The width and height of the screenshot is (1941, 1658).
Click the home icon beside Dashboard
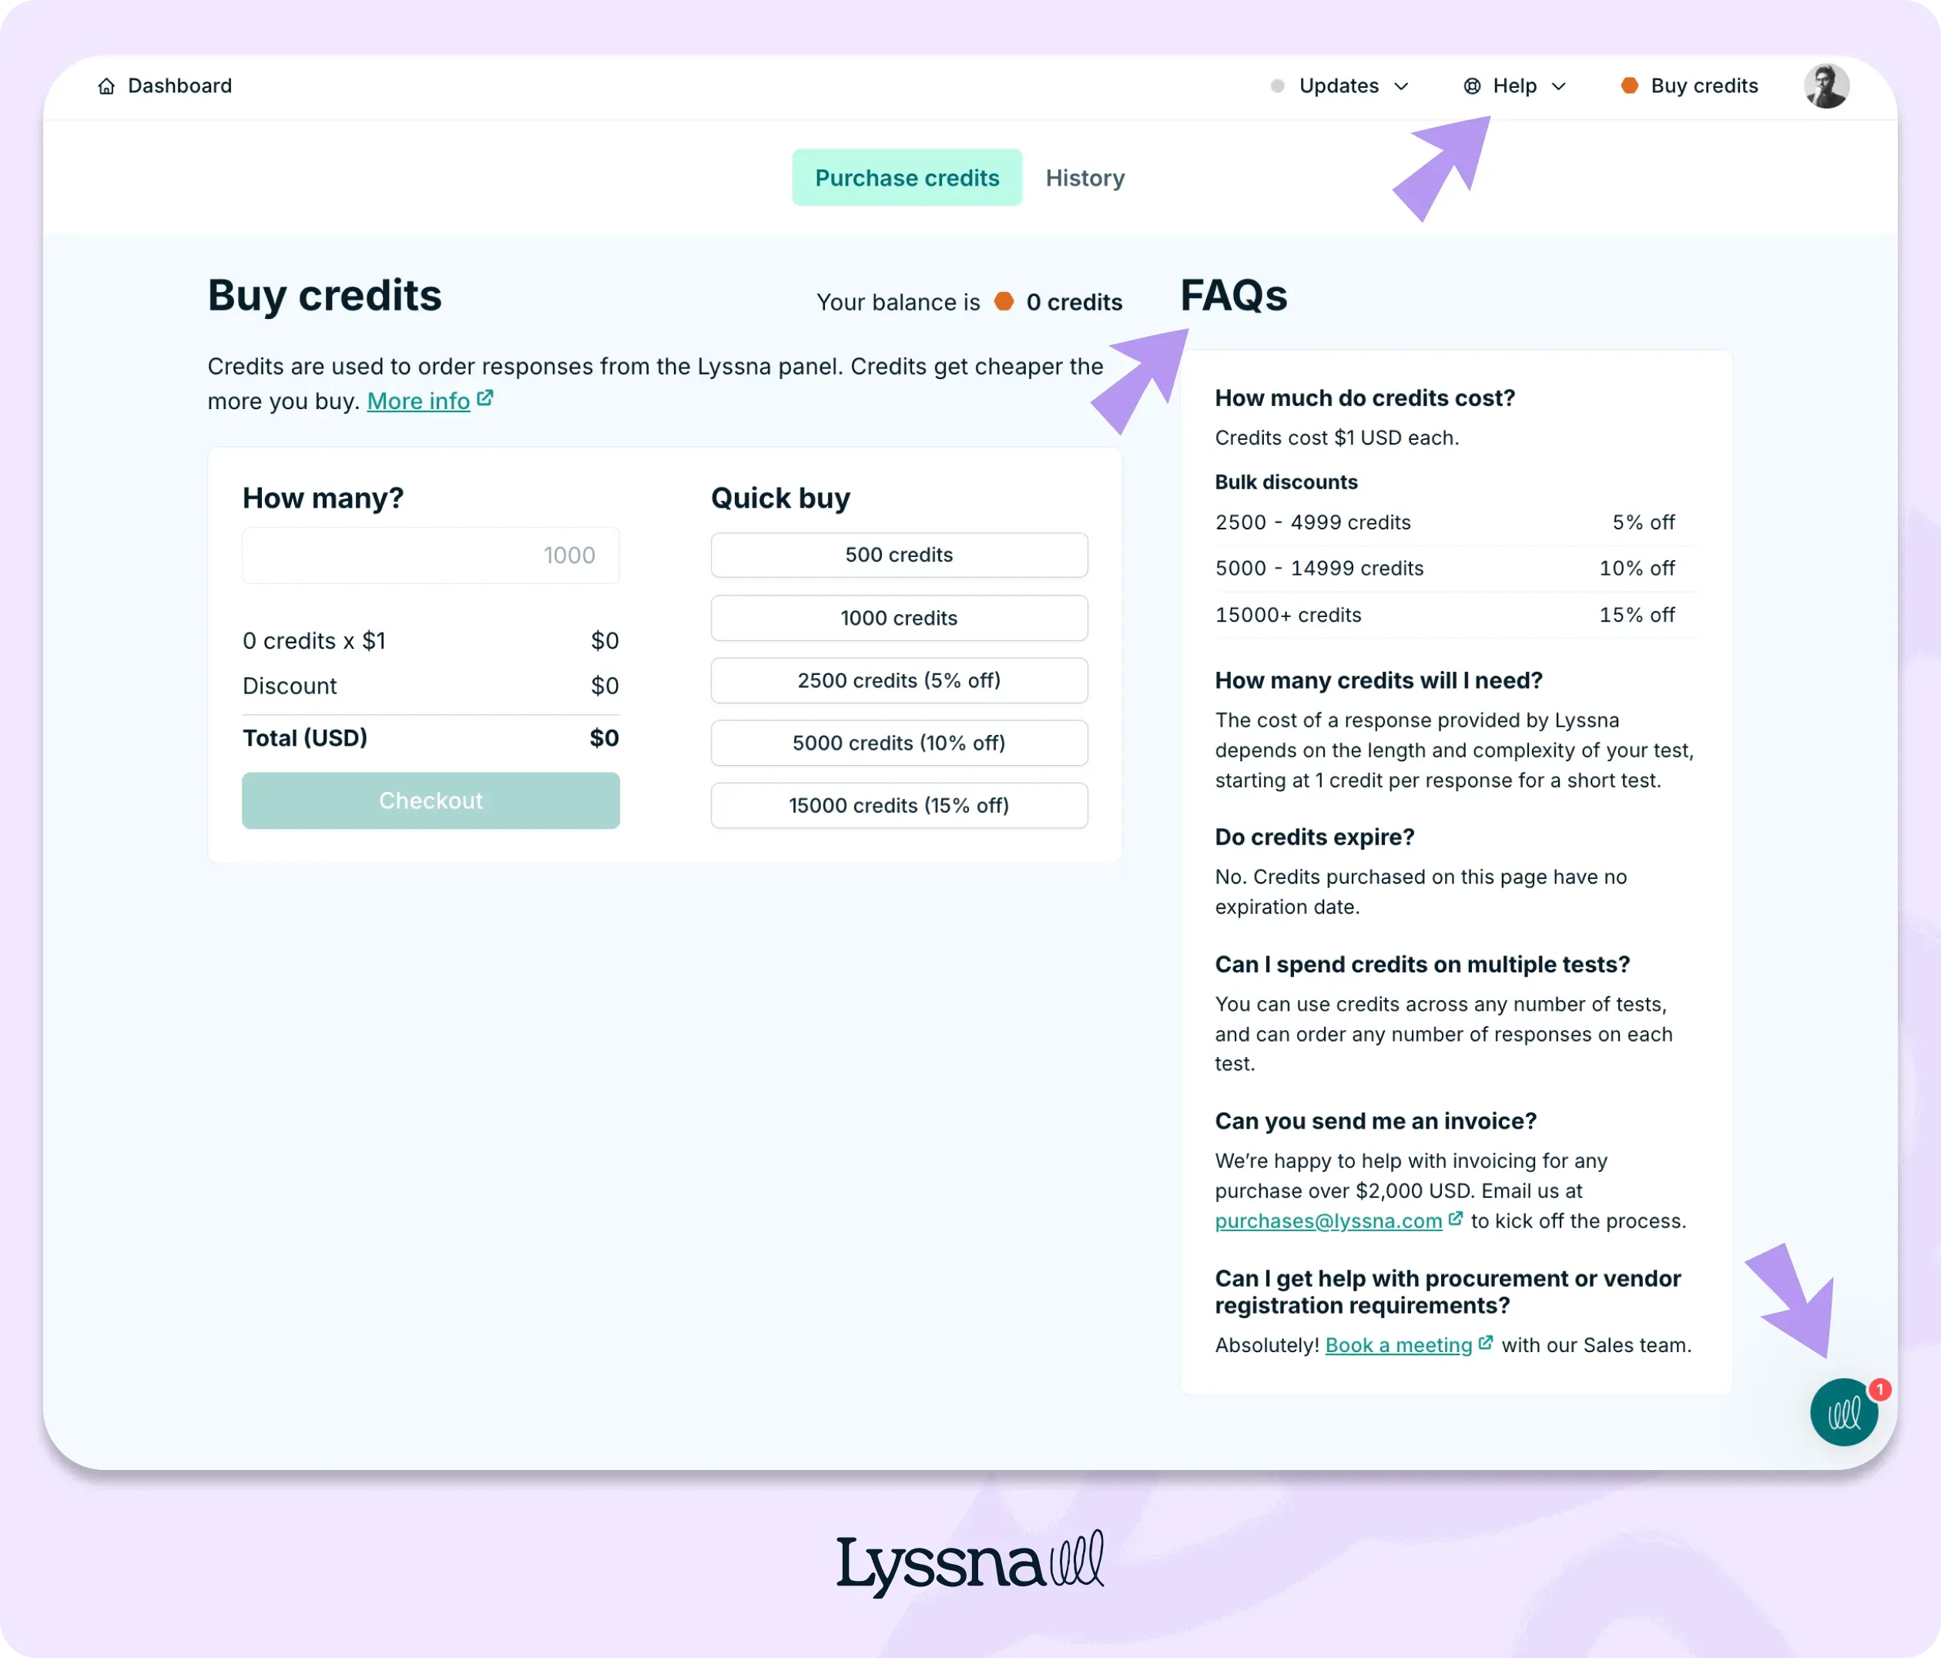(x=107, y=86)
